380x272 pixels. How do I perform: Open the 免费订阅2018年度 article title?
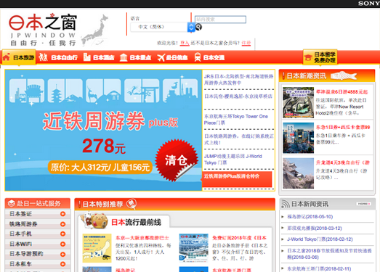click(239, 238)
